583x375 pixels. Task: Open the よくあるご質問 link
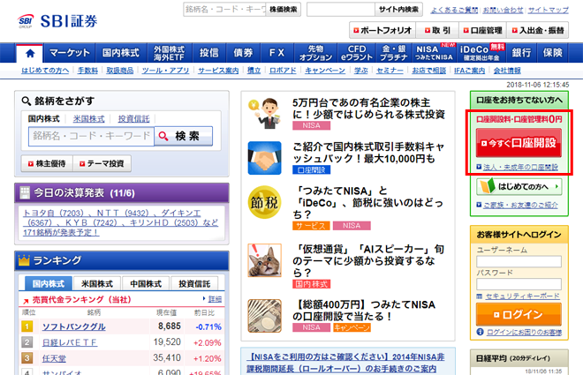click(x=454, y=10)
